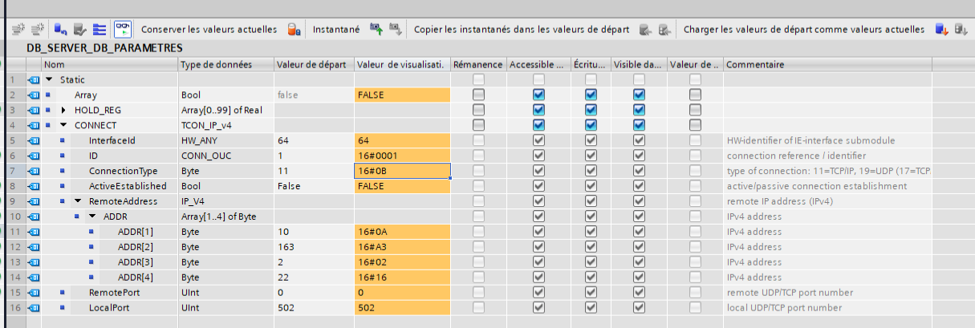Load start values with the blue database icon
975x328 pixels.
point(941,30)
